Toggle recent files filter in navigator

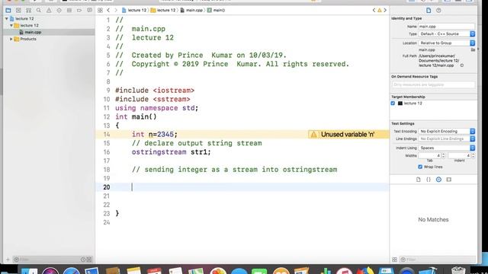(83, 260)
